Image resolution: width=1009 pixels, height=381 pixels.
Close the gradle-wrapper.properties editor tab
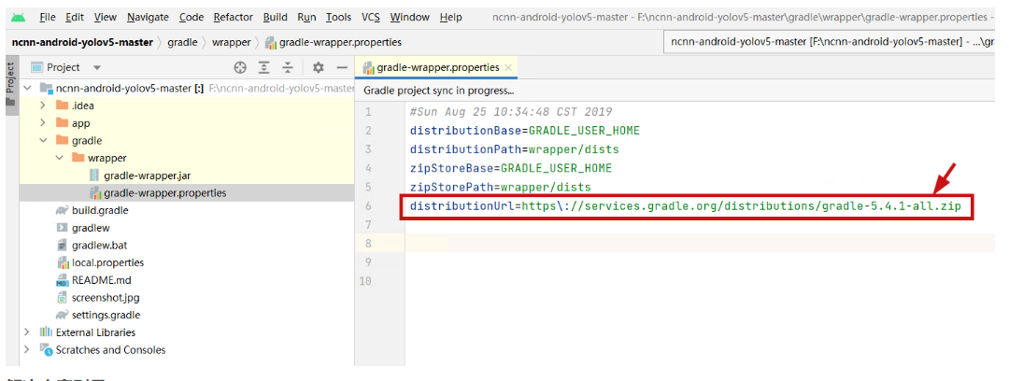pos(508,67)
